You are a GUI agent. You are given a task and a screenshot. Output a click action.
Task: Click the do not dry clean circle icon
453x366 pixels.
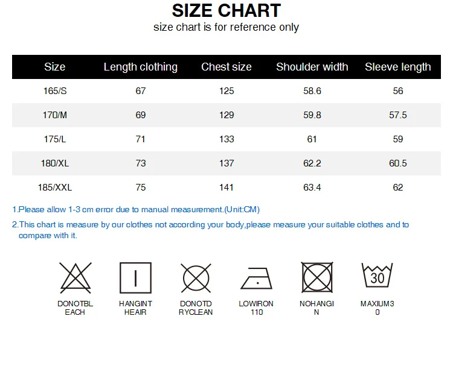coord(196,278)
